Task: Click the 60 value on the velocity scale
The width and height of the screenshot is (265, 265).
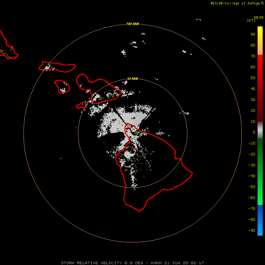Action: coord(253,67)
